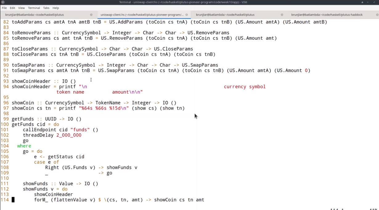Select the third tab, brunjlar@batlambda plutus
379x210 pixels.
pos(225,15)
